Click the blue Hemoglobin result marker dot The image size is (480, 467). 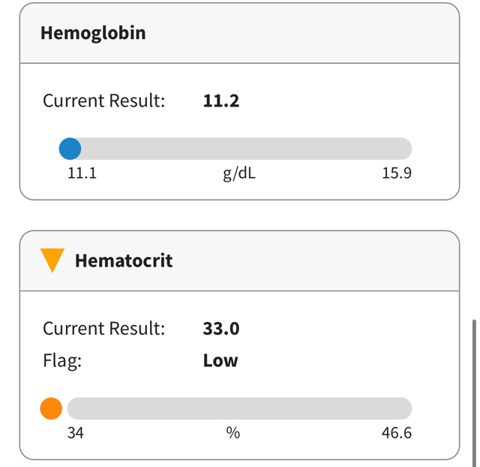70,148
